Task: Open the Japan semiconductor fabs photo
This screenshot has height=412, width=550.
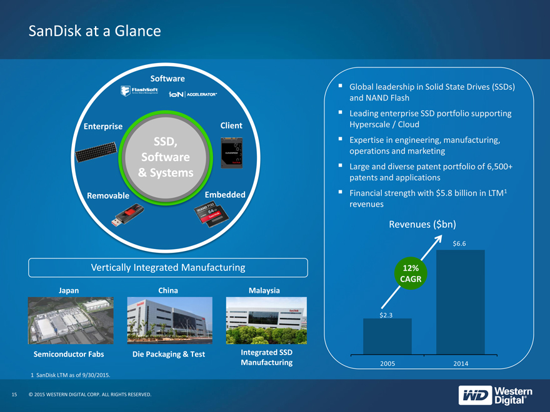Action: coord(71,321)
